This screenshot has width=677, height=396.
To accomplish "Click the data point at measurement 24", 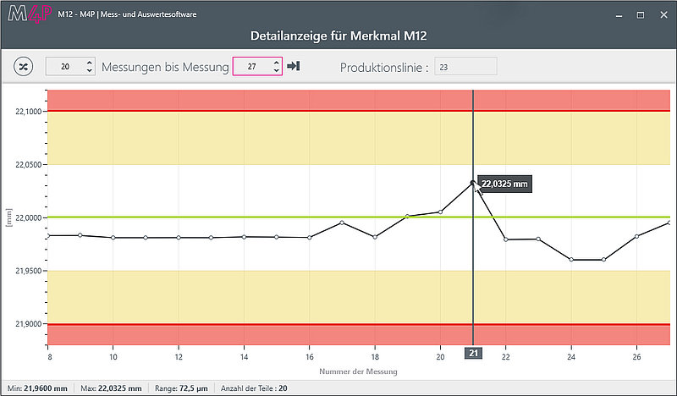I will (x=571, y=260).
